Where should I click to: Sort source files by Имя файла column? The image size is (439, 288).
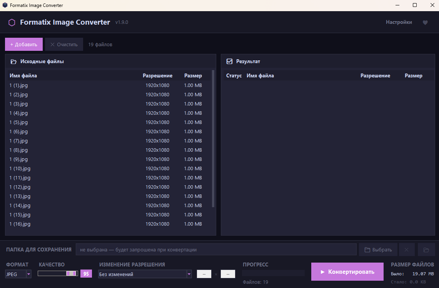tap(23, 75)
